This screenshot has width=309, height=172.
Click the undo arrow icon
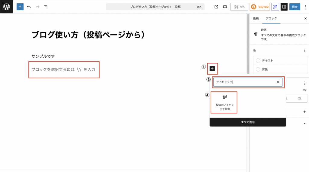[29, 7]
